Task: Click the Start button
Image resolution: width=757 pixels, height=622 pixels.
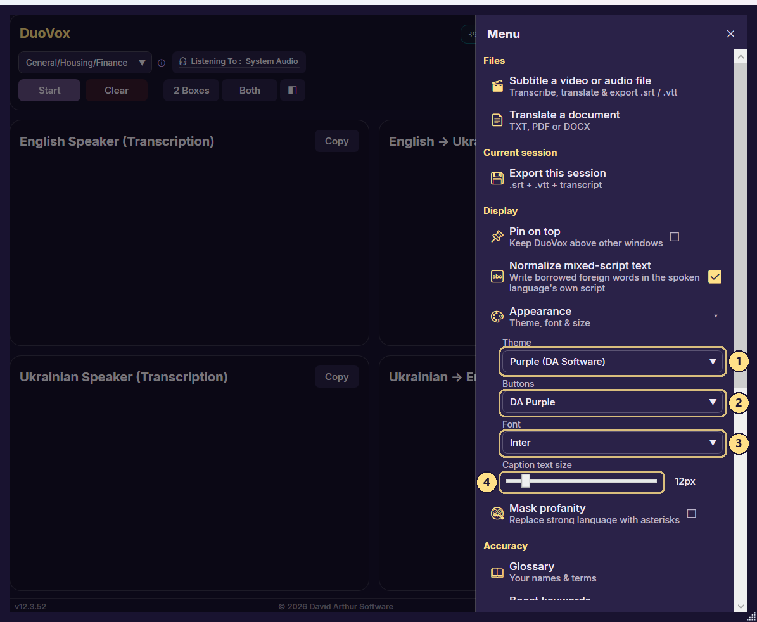Action: (49, 90)
